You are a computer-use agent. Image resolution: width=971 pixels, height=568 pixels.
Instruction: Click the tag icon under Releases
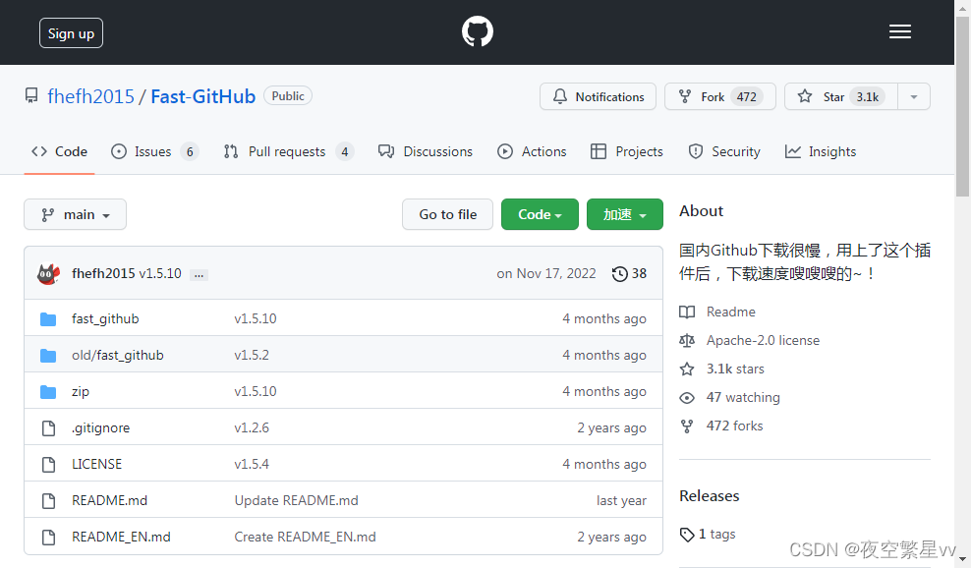(687, 535)
